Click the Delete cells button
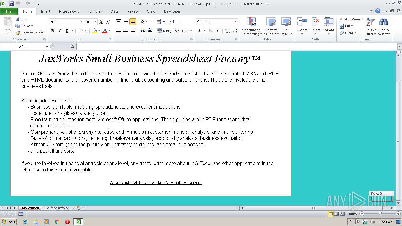 point(315,26)
